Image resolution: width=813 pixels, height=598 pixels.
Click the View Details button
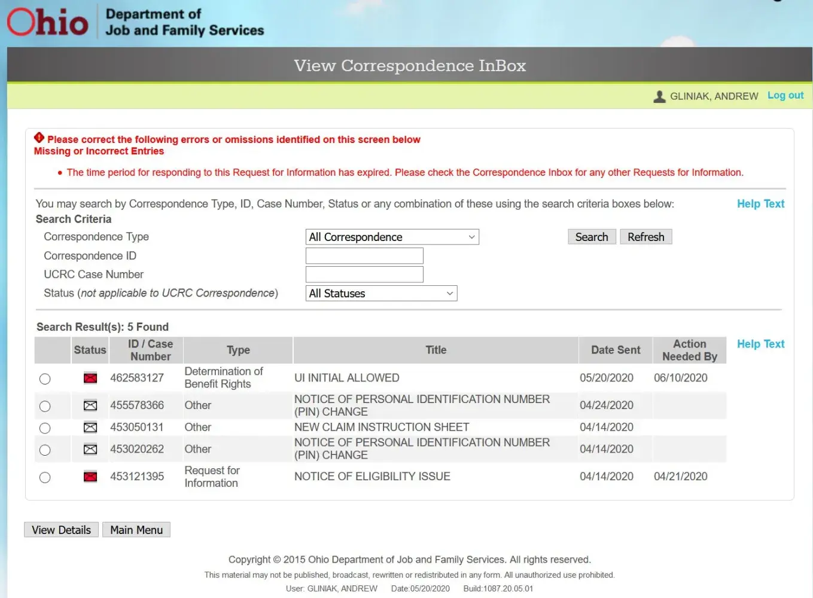tap(61, 530)
